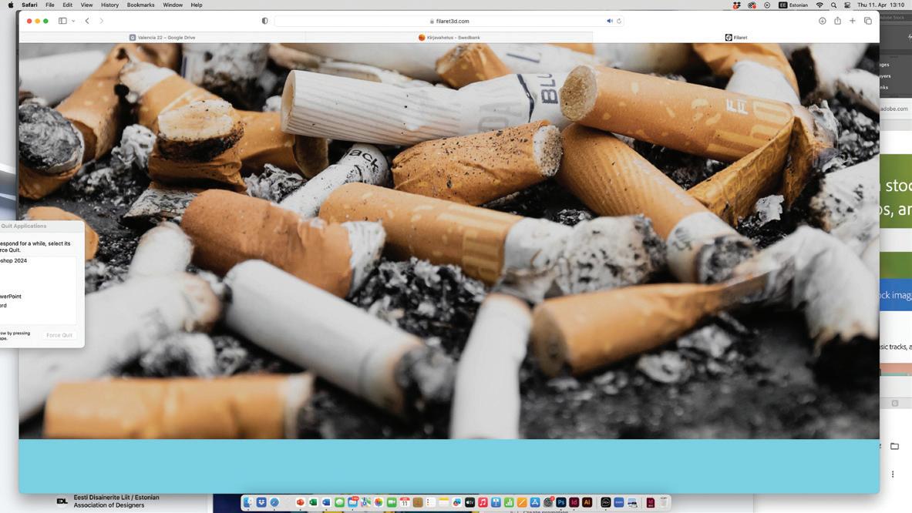Open the Share menu in Safari

pos(837,21)
